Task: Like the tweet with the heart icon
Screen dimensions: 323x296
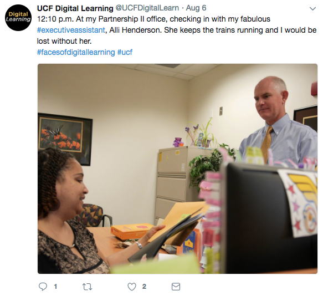Action: pos(132,287)
